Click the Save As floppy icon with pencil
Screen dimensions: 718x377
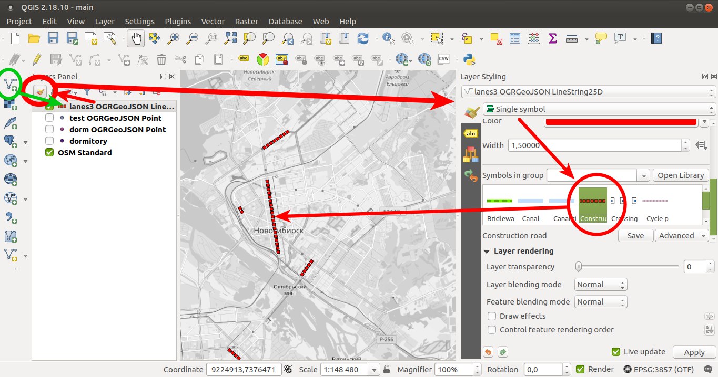72,38
